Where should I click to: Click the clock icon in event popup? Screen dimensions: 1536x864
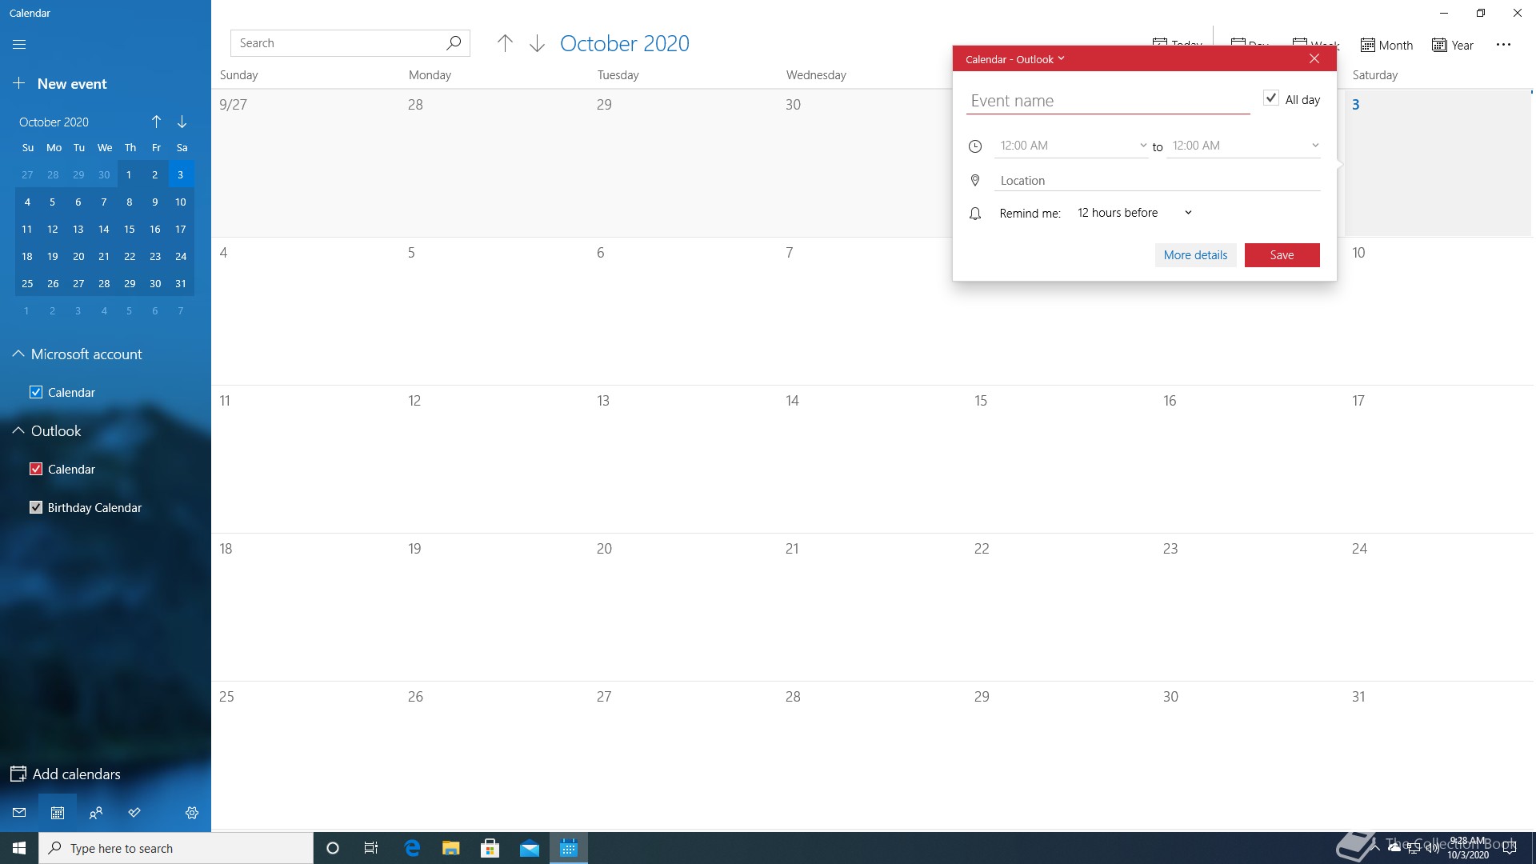tap(975, 146)
